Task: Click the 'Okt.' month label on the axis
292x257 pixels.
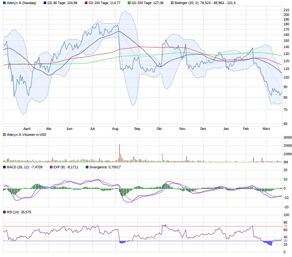Action: pyautogui.click(x=159, y=129)
